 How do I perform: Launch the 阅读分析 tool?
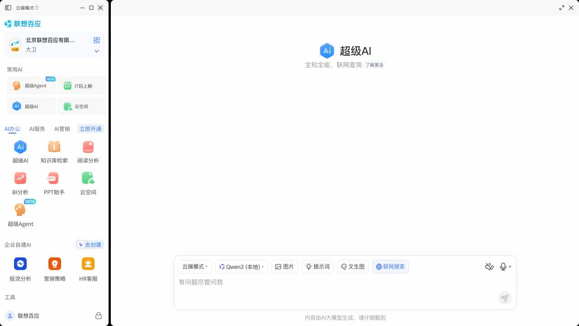coord(88,152)
